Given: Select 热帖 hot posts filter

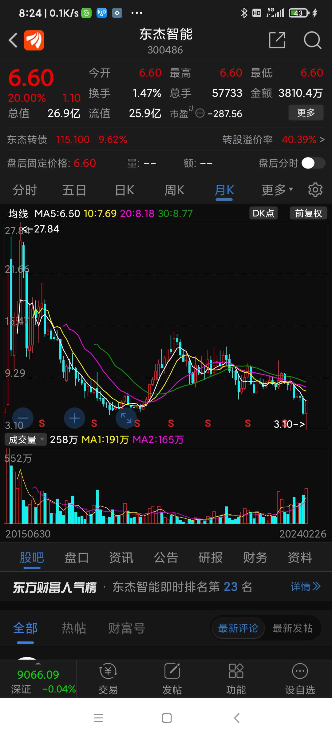Looking at the screenshot, I should coord(74,628).
